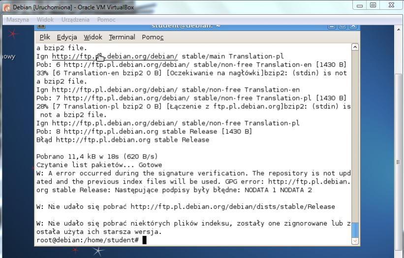404x258 pixels.
Task: Click the root@debian command prompt line
Action: pyautogui.click(x=89, y=240)
